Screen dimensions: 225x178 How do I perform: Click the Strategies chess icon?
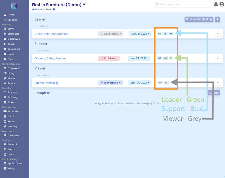tap(5, 34)
